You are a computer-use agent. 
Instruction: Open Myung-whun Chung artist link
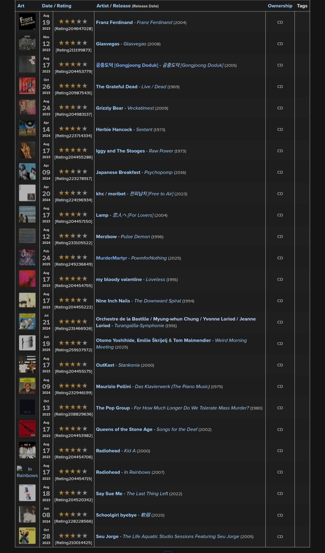[176, 319]
